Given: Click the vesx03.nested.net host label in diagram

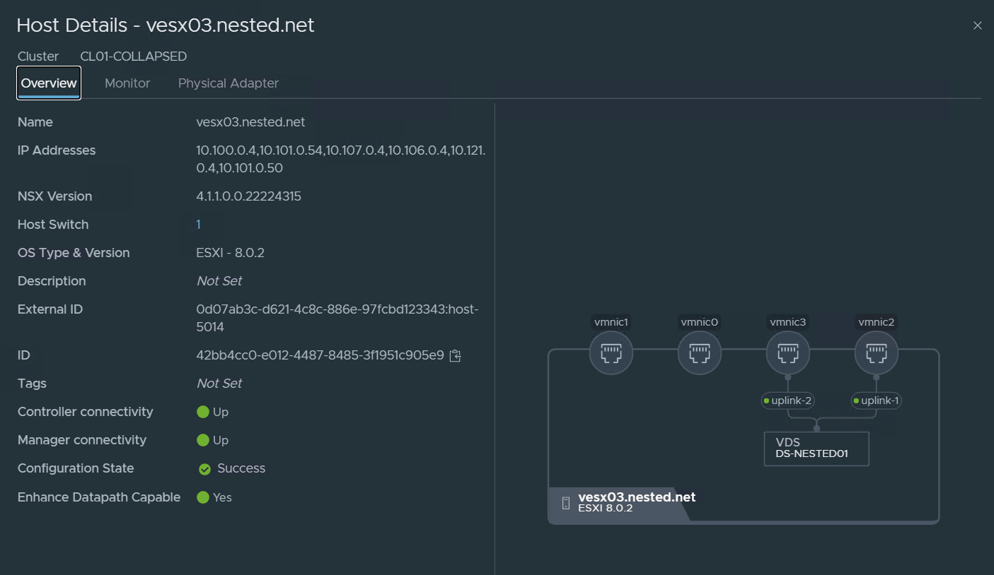Looking at the screenshot, I should point(636,497).
